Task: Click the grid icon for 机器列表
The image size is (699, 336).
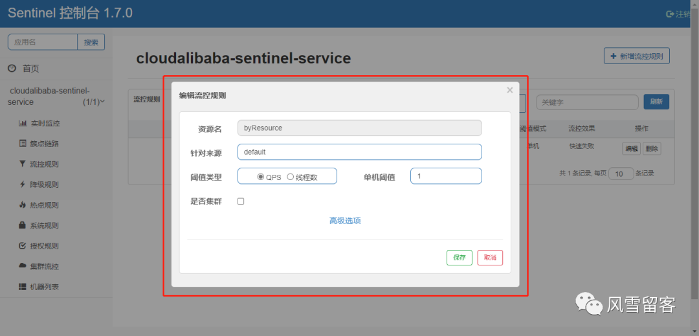Action: tap(22, 287)
